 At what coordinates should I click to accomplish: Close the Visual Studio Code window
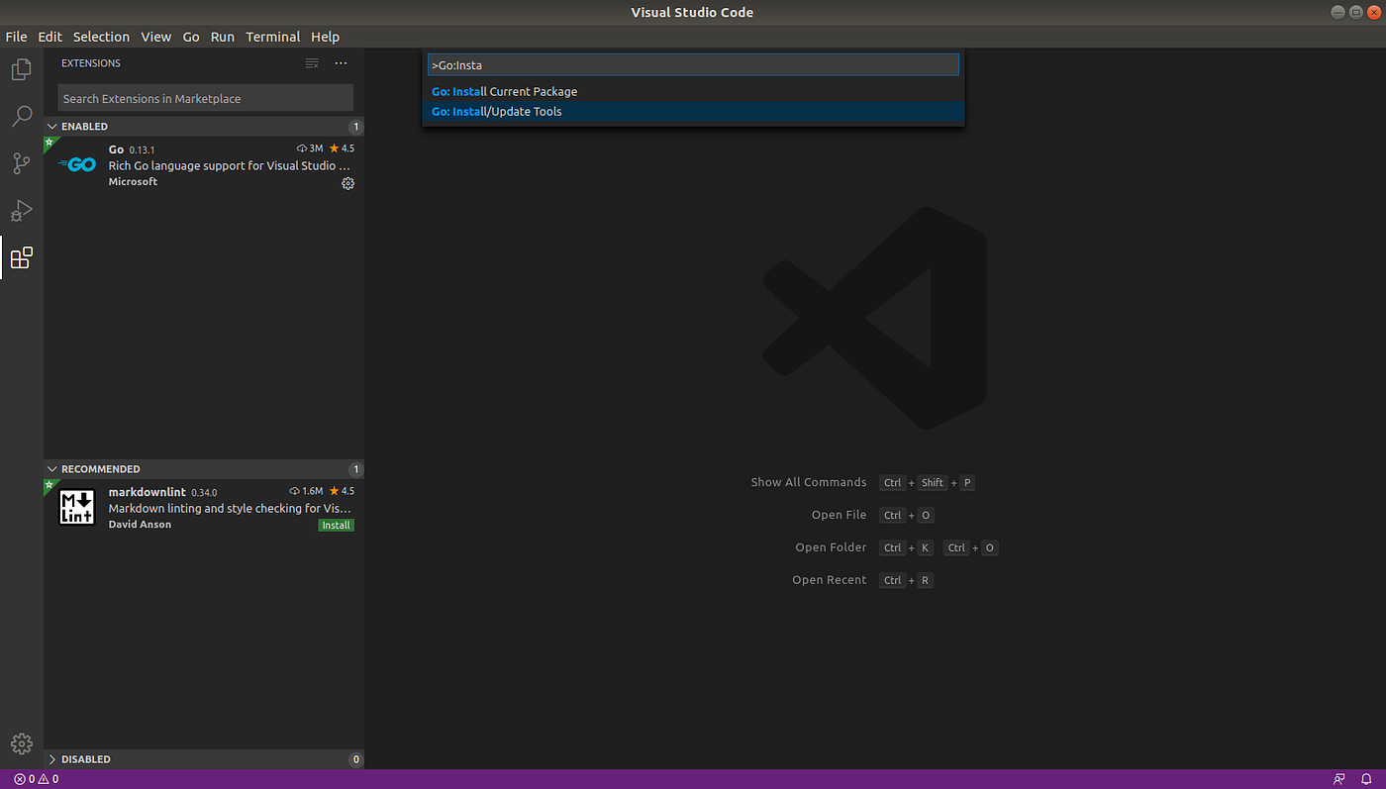(x=1372, y=12)
